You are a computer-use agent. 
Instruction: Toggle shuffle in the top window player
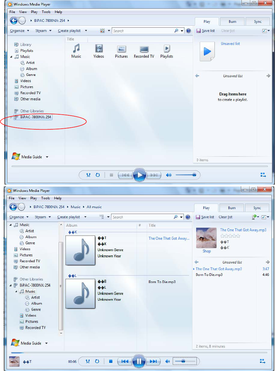tap(88, 175)
